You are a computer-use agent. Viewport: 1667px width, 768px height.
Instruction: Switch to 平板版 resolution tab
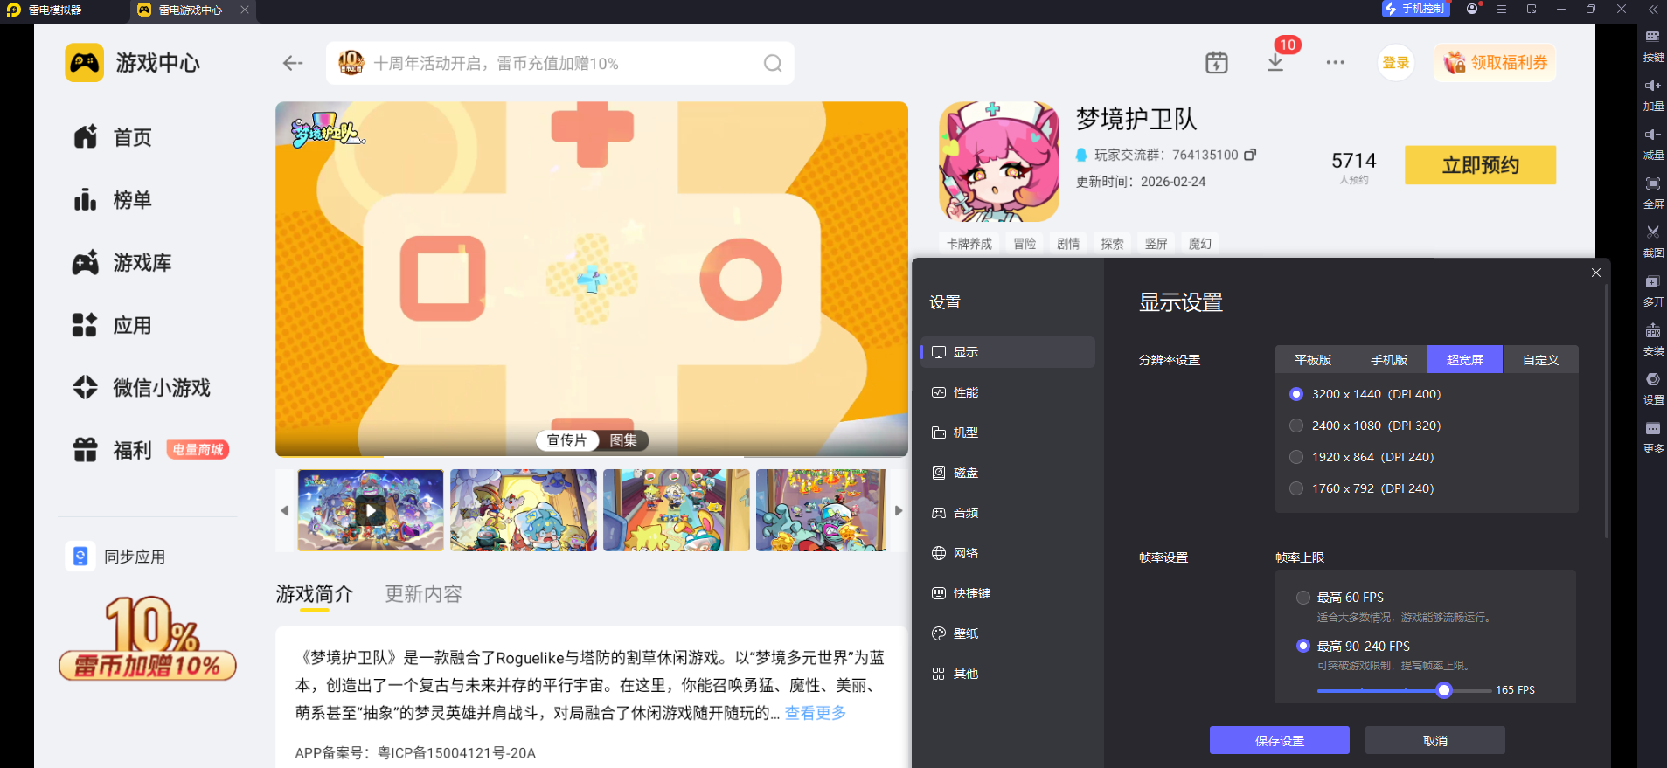pos(1313,360)
